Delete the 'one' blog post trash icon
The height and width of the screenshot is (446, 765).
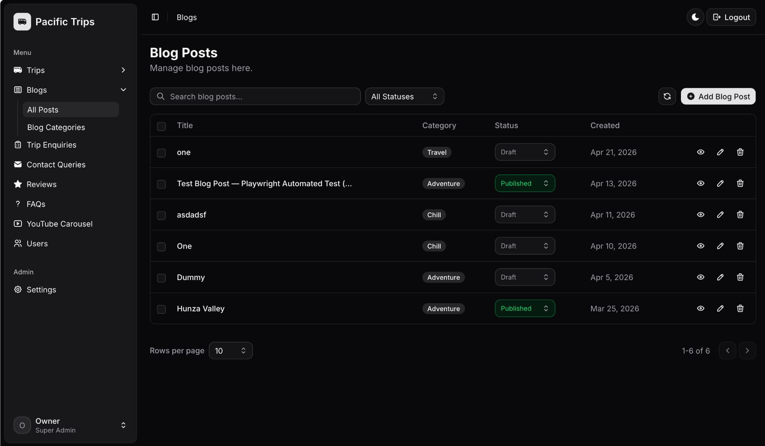(x=740, y=152)
